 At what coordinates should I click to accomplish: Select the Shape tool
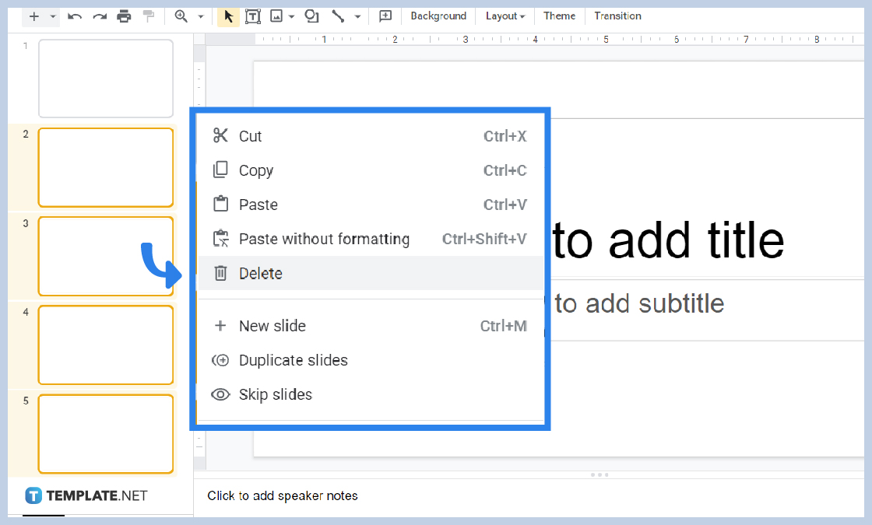point(311,16)
